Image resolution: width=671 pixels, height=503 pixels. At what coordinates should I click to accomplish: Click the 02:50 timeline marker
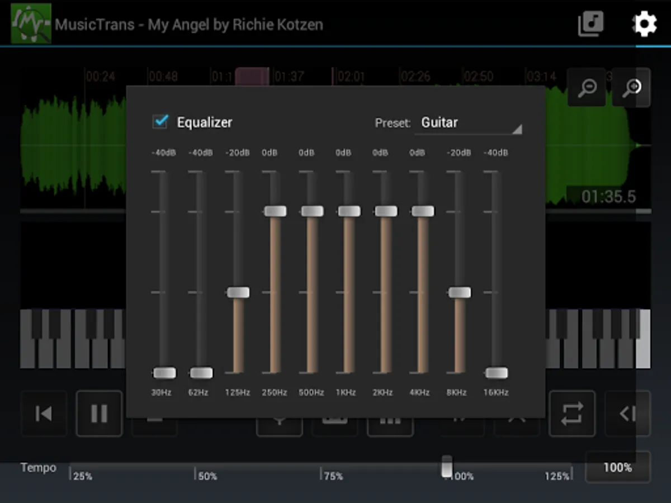(479, 77)
